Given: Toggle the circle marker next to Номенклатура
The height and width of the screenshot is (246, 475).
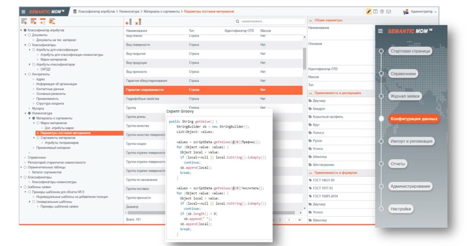Looking at the screenshot, I should (29, 113).
